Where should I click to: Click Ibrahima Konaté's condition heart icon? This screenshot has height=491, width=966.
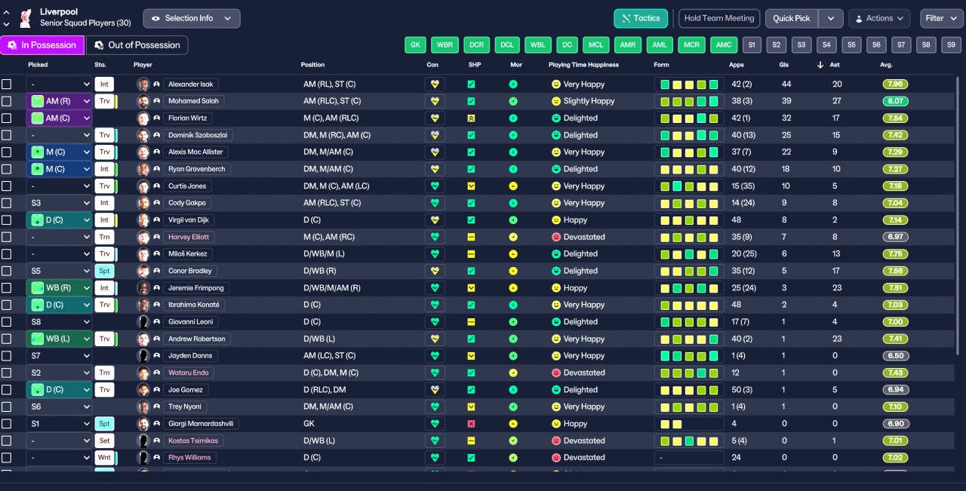point(434,305)
